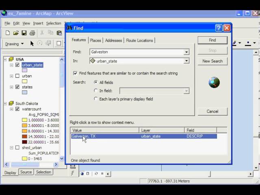Switch to the Places tab
The width and height of the screenshot is (260, 195).
pos(95,41)
